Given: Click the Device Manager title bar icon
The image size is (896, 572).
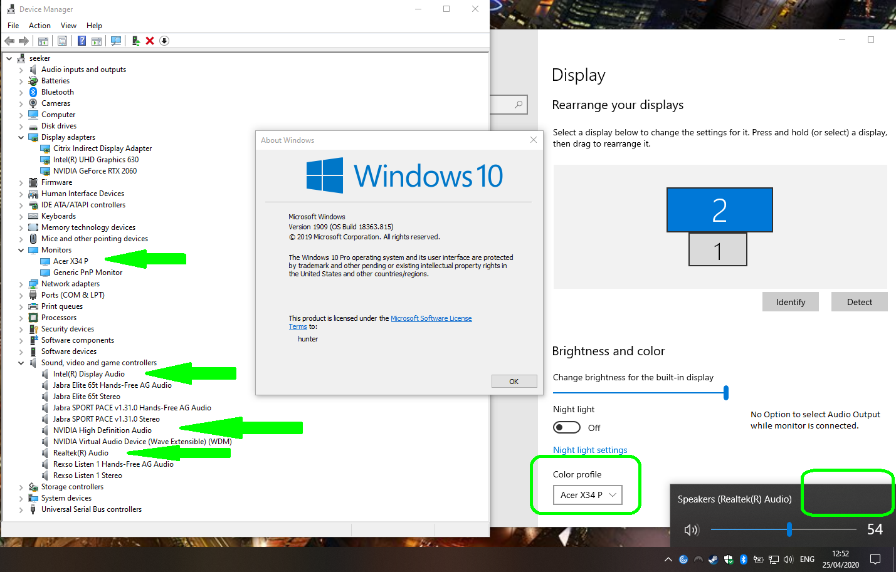Looking at the screenshot, I should coord(11,9).
